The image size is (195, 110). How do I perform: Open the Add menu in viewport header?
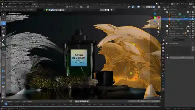click(x=32, y=7)
